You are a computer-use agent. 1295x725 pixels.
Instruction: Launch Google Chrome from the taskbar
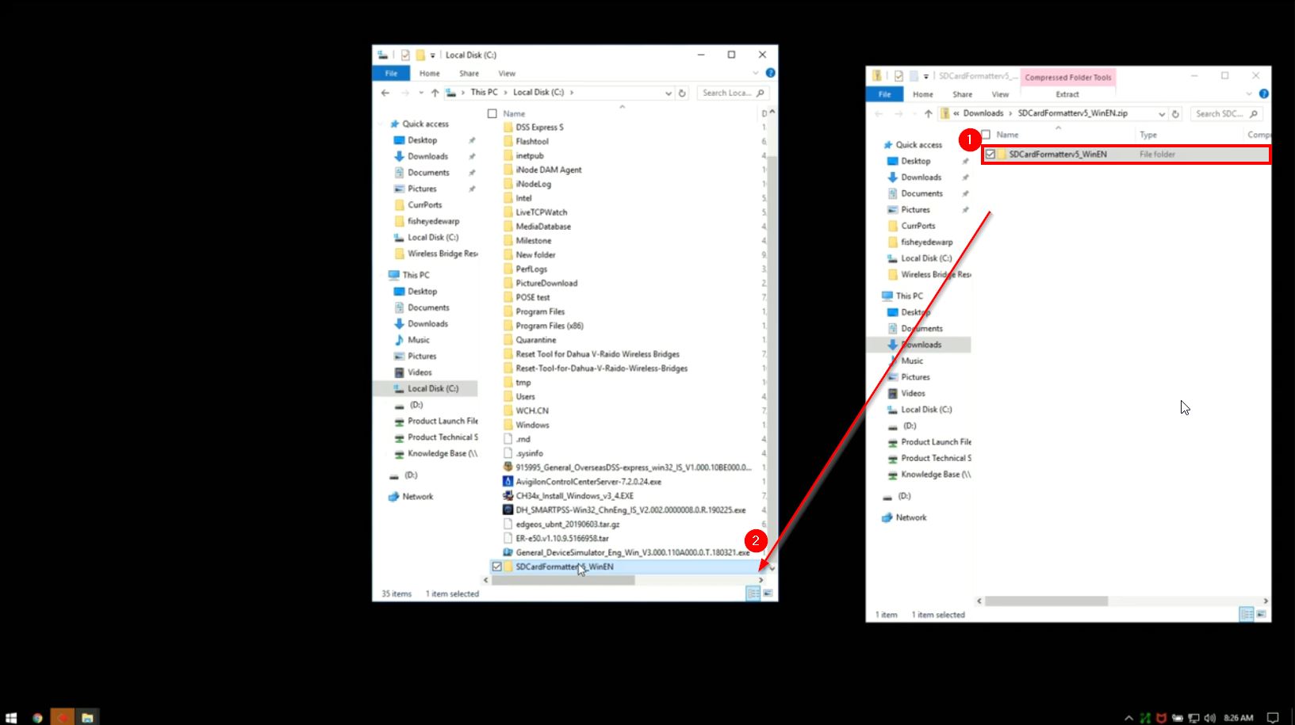(37, 718)
